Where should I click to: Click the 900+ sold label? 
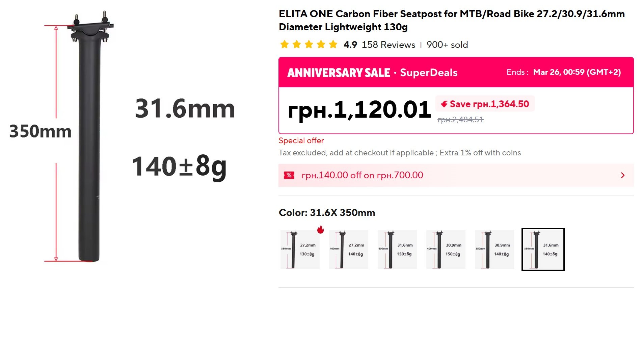point(447,45)
